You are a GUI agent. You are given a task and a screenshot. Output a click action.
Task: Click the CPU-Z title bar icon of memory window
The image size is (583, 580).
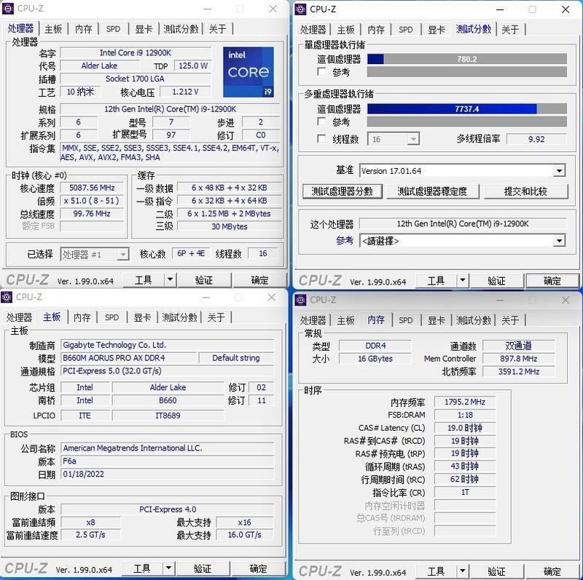coord(300,300)
